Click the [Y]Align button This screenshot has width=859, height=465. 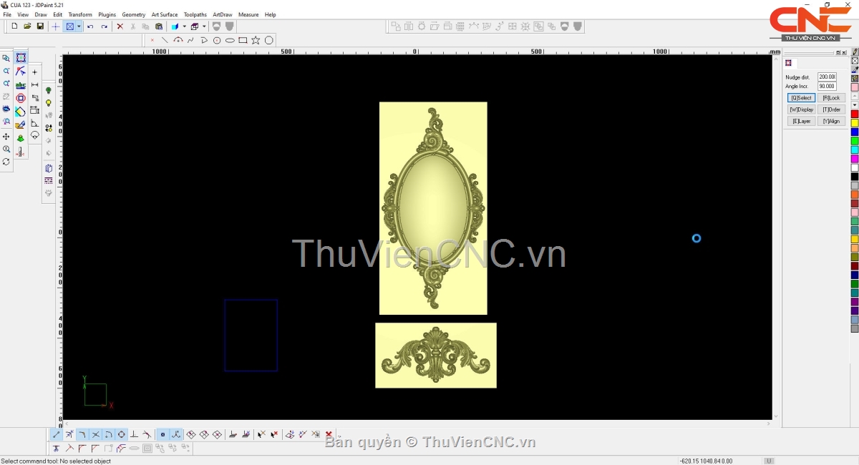click(x=831, y=121)
